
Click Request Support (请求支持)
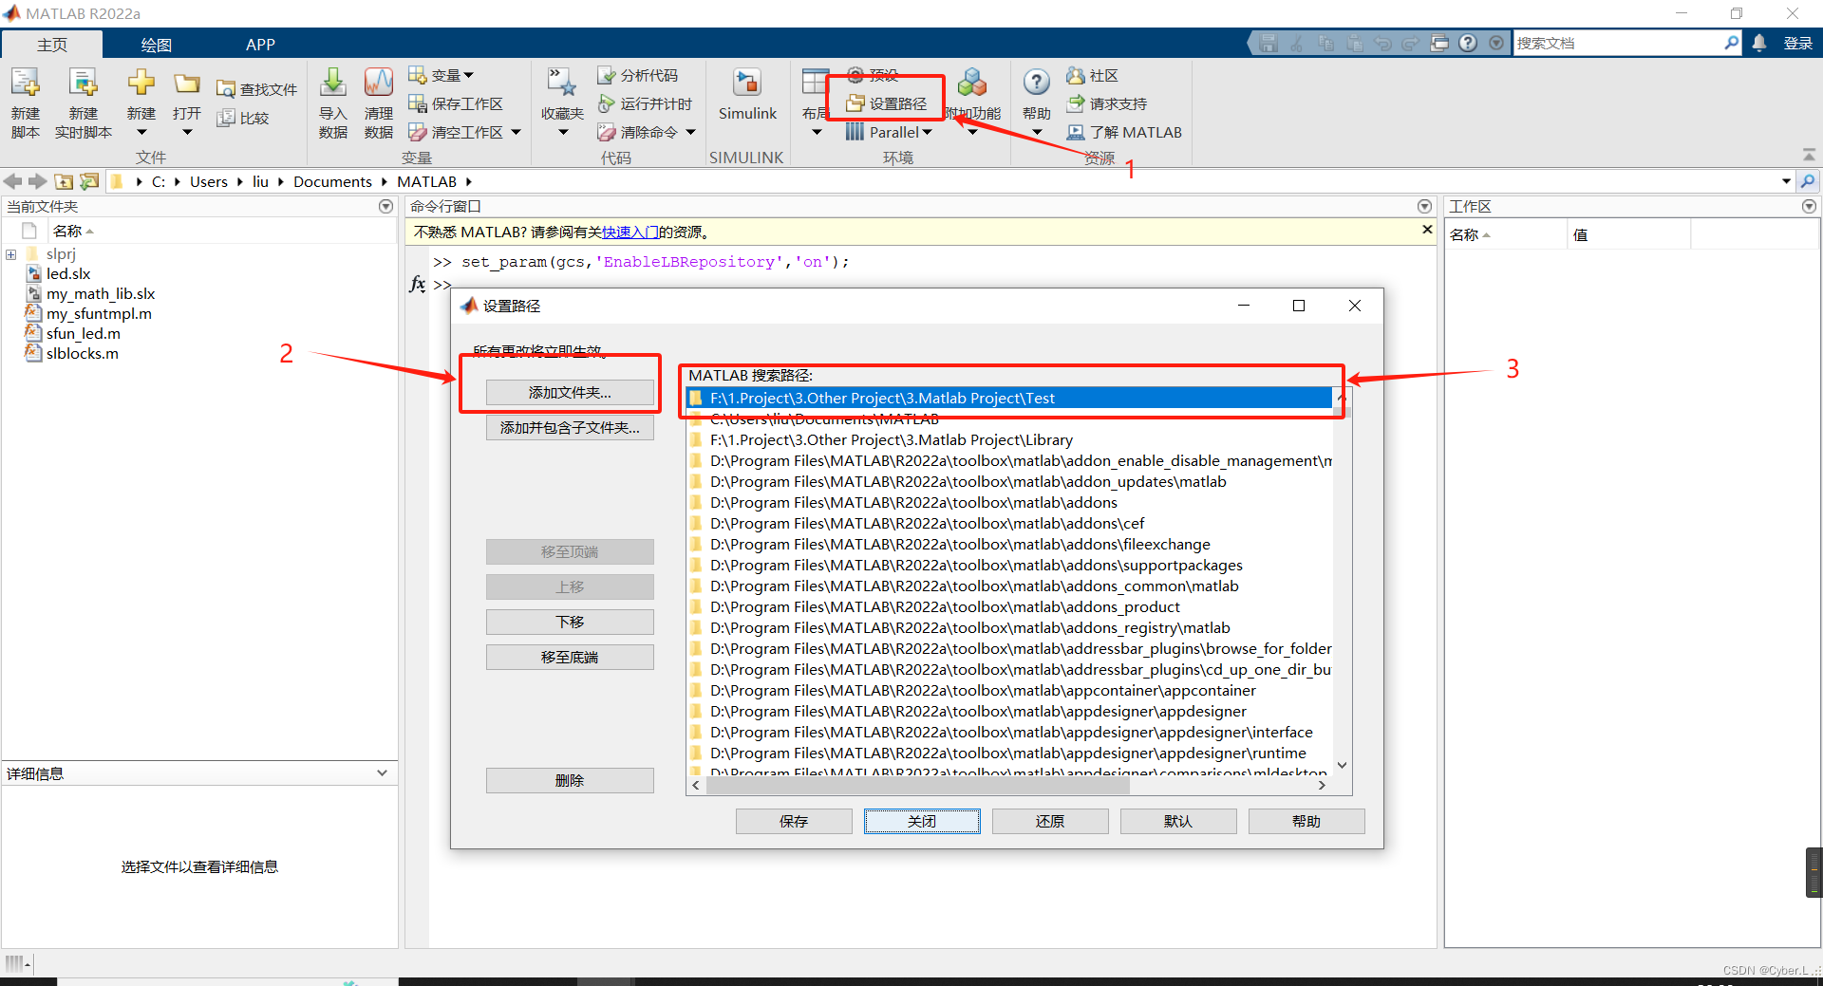[1106, 103]
